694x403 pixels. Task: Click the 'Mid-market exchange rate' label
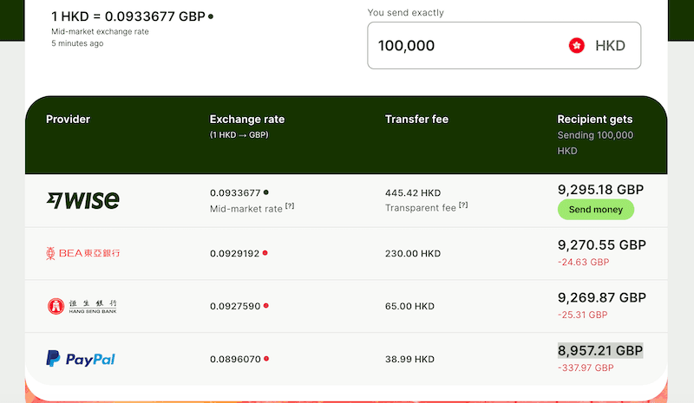tap(100, 31)
